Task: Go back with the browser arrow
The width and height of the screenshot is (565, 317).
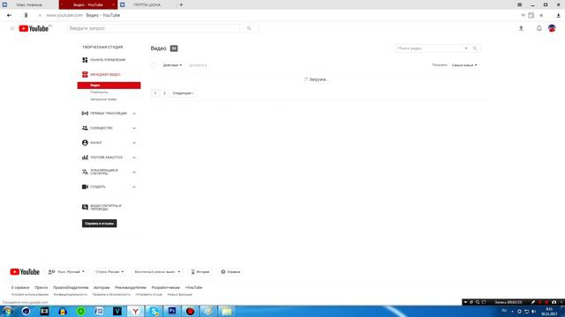Action: point(9,16)
